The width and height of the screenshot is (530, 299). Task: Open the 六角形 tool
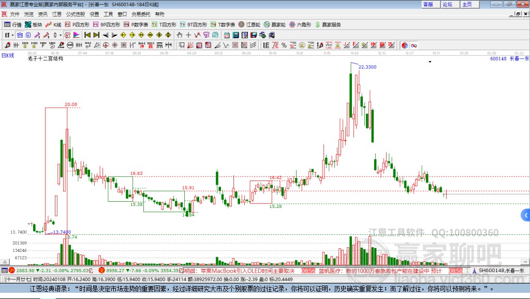pos(300,24)
